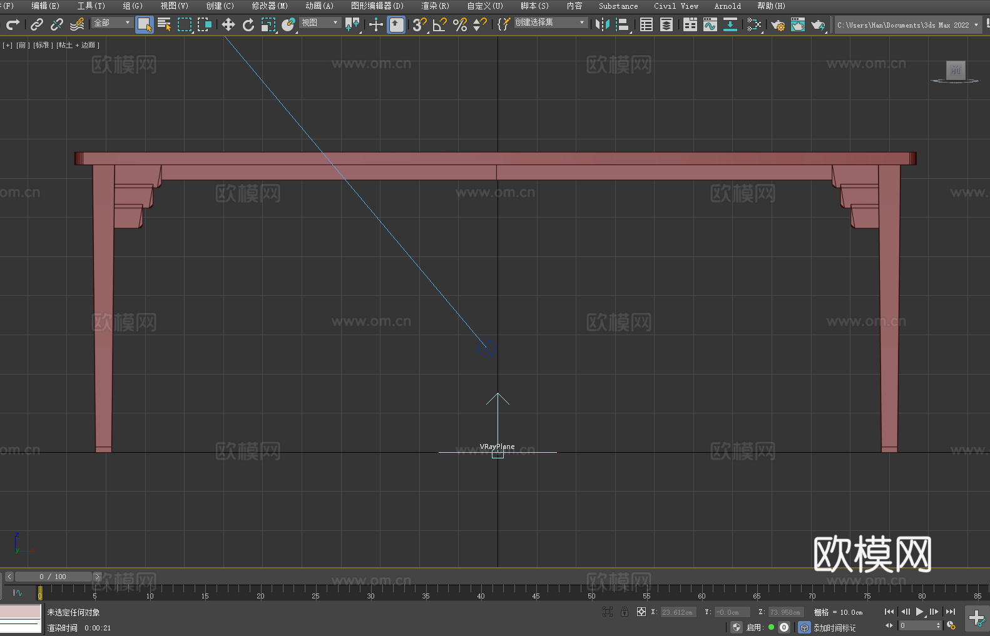Screen dimensions: 990x636
Task: Open the Arnold menu
Action: (728, 6)
